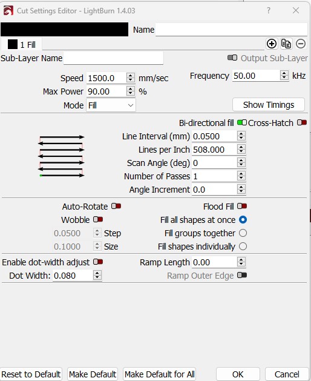Increase Frequency with its up arrow
Screen dimensions: 311x381
click(x=284, y=73)
